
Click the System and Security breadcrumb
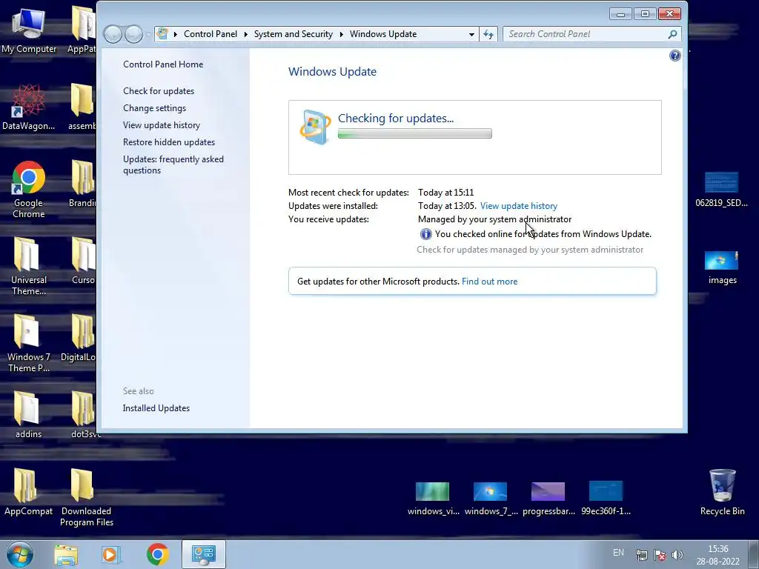tap(294, 34)
